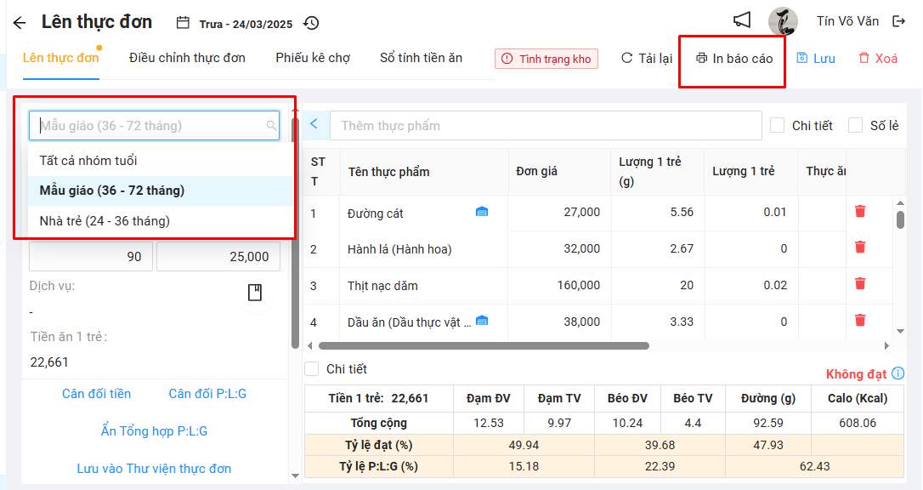Screen dimensions: 923x490
Task: Select Tất cả nhóm tuổi option
Action: click(x=88, y=161)
